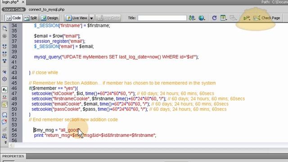Click the $_SESSION['email'] = $email line
Screen dimensions: 288x162
tap(64, 46)
